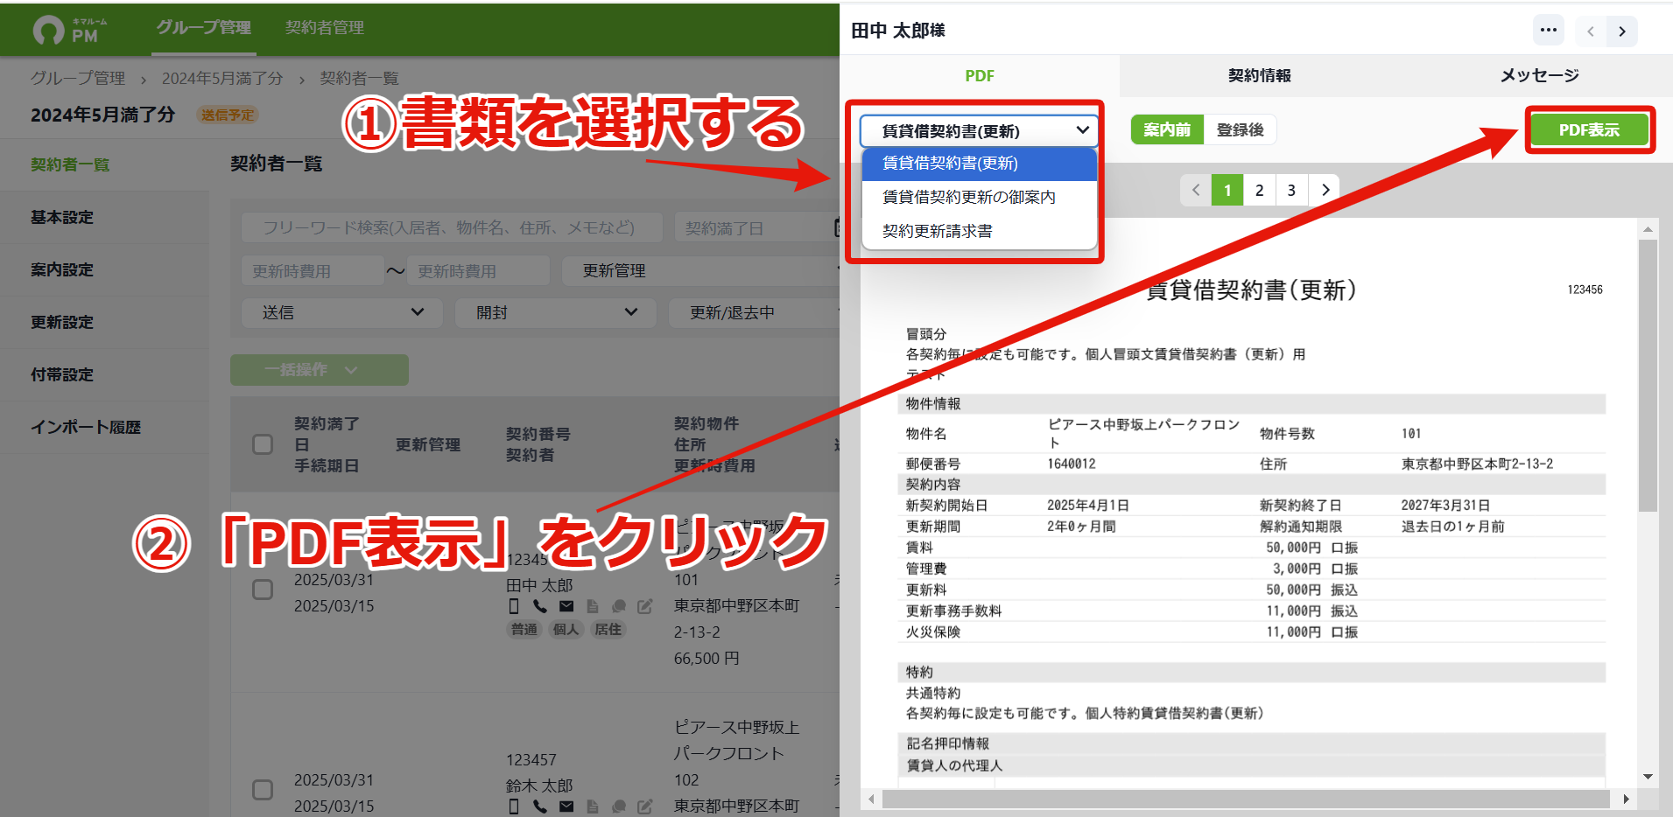
Task: Open the 送信 filter dropdown
Action: tap(341, 312)
